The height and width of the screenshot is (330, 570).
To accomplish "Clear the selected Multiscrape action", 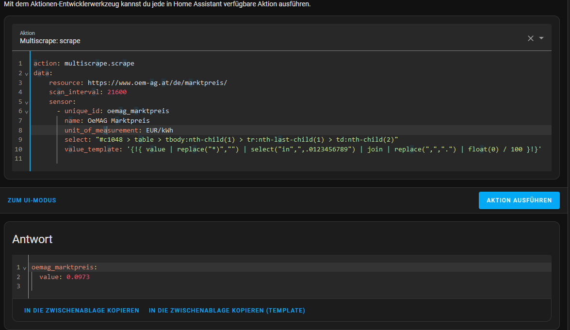I will 530,38.
